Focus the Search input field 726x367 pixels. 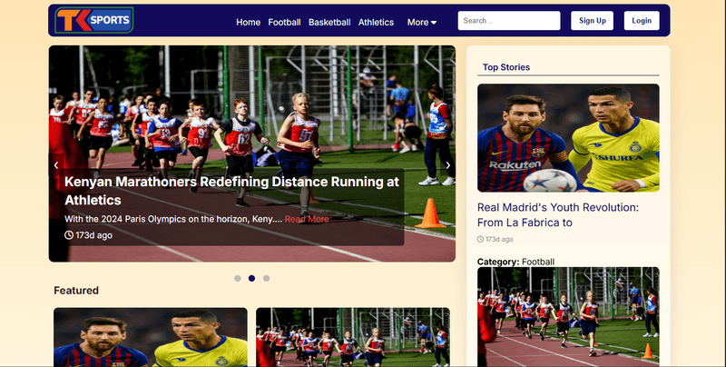(509, 21)
